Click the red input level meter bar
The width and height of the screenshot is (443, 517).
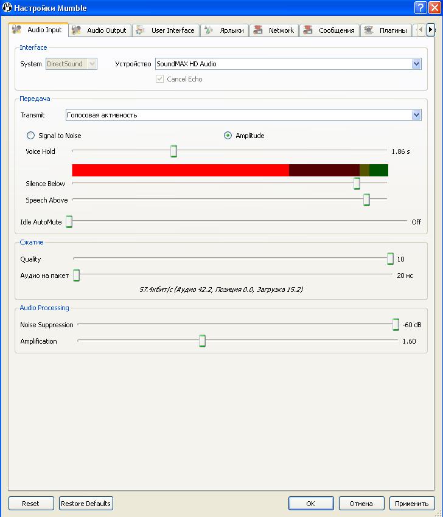coord(180,170)
